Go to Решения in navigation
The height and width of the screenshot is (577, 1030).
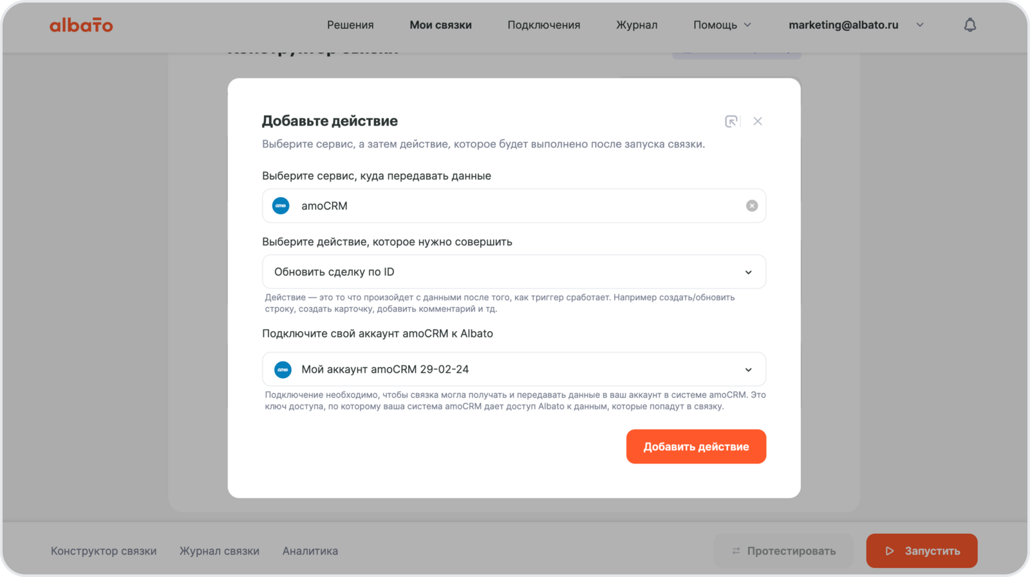point(350,25)
